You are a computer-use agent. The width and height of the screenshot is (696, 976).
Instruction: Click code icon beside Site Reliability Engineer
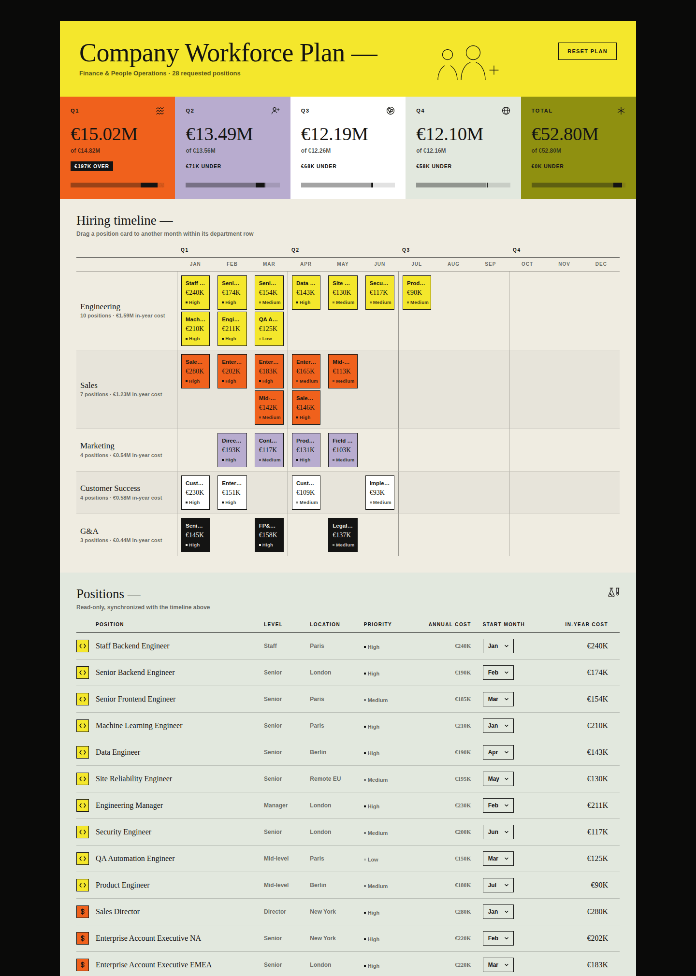pyautogui.click(x=83, y=779)
